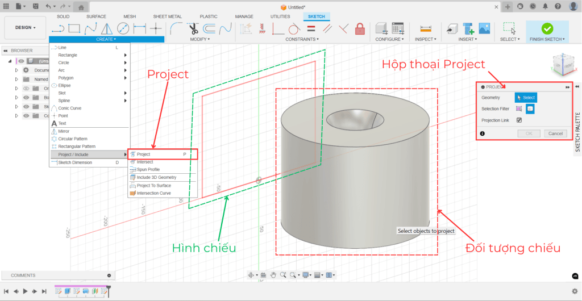
Task: Select the Lock constraint icon
Action: coord(359,28)
